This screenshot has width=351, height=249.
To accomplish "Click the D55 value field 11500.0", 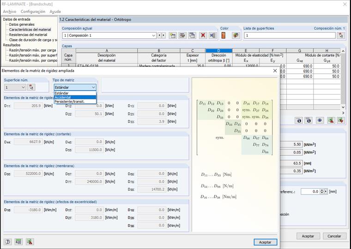I will point(90,150).
